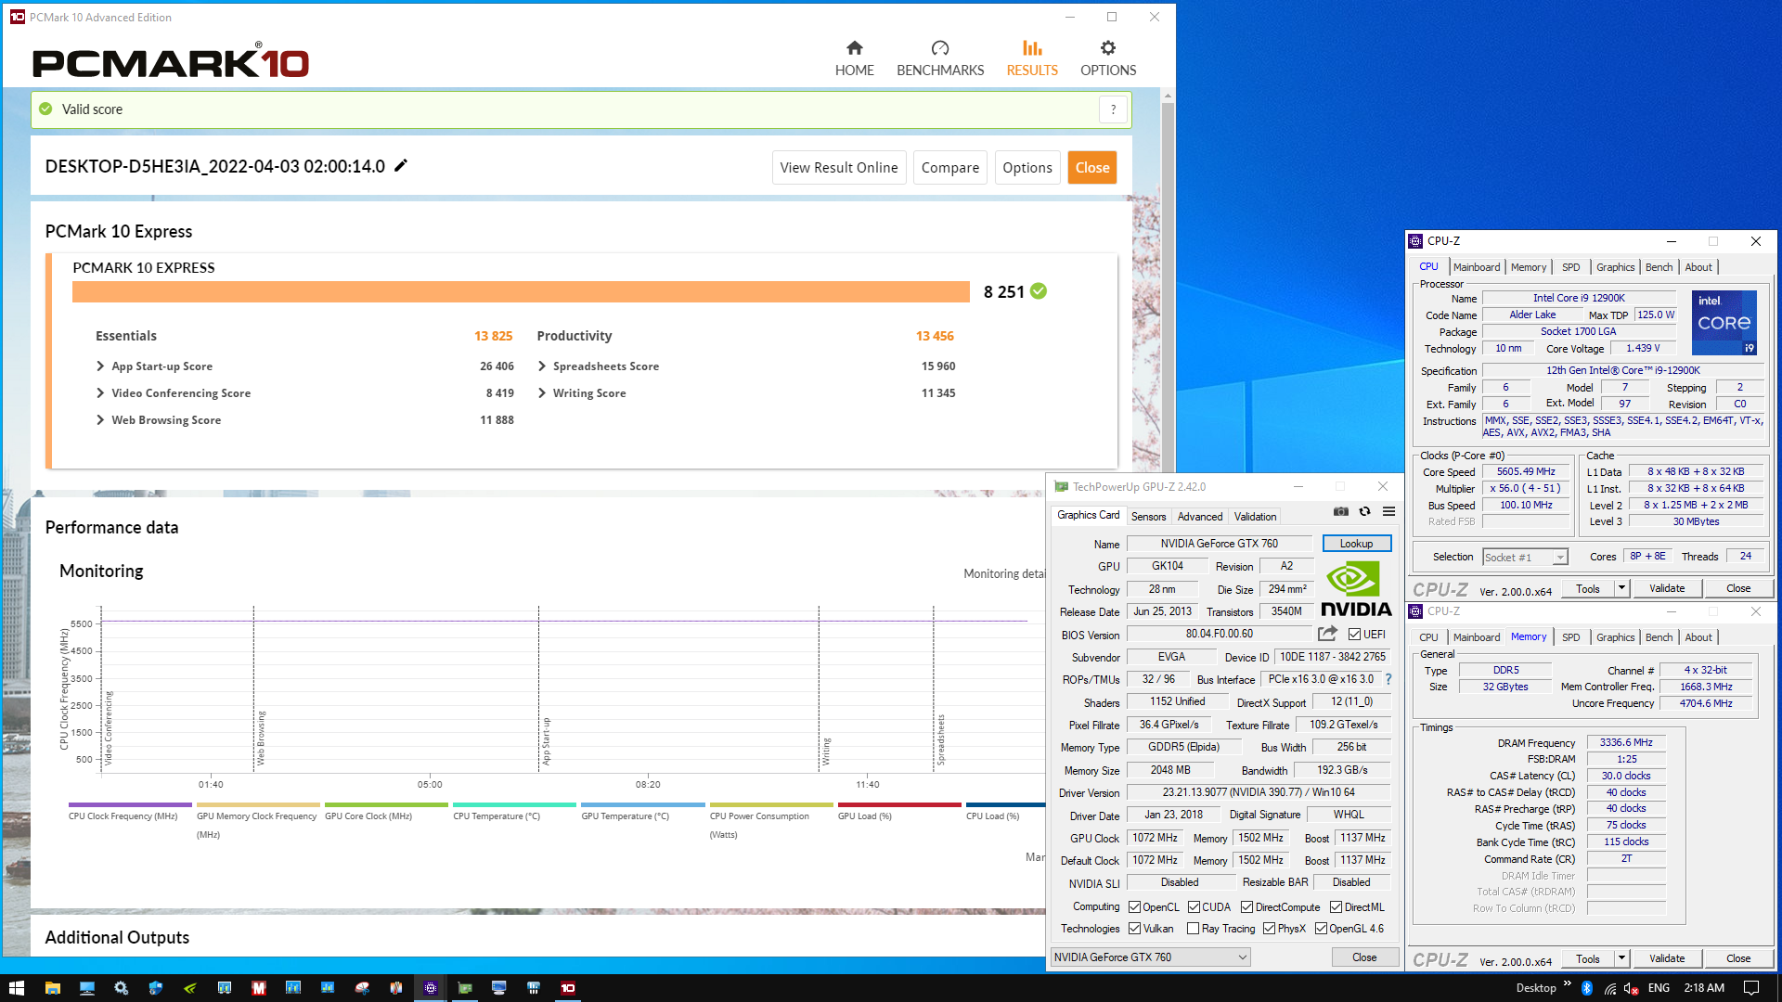1782x1002 pixels.
Task: Switch to GPU-Z taskbar icon
Action: (x=465, y=988)
